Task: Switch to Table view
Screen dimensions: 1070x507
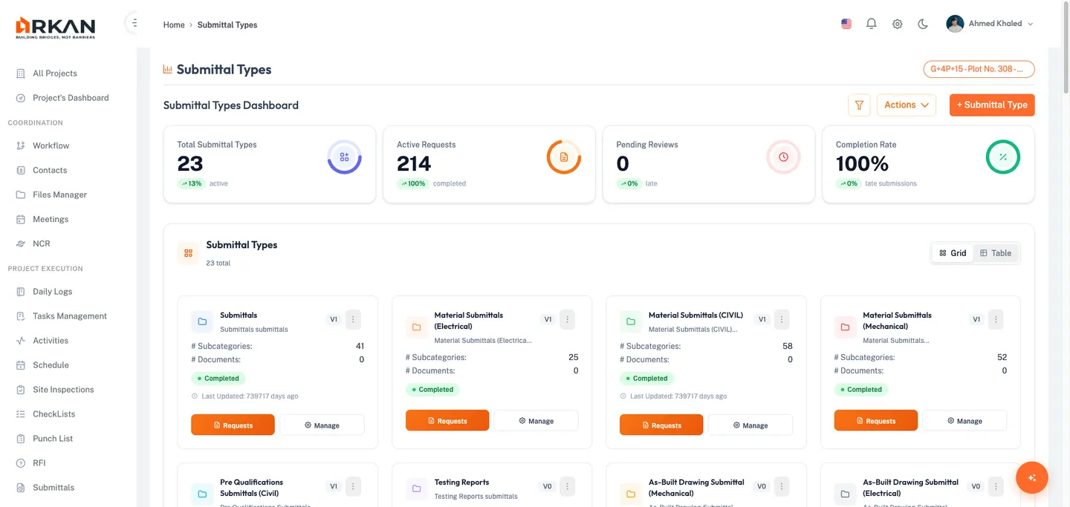Action: point(996,253)
